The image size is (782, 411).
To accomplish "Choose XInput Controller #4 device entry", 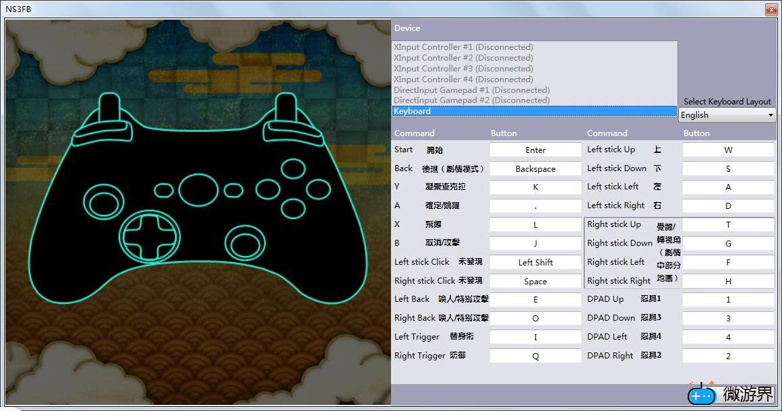I will coord(534,80).
